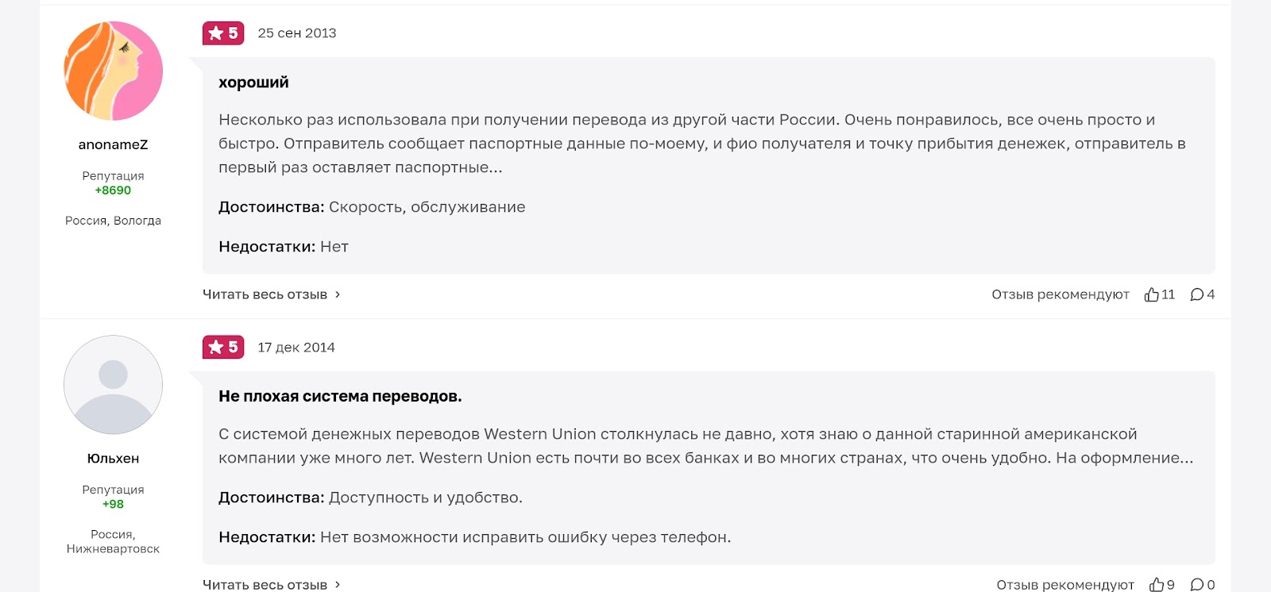Image resolution: width=1271 pixels, height=592 pixels.
Task: Click "Читать весь отзыв" under Юльхен's review
Action: (265, 585)
